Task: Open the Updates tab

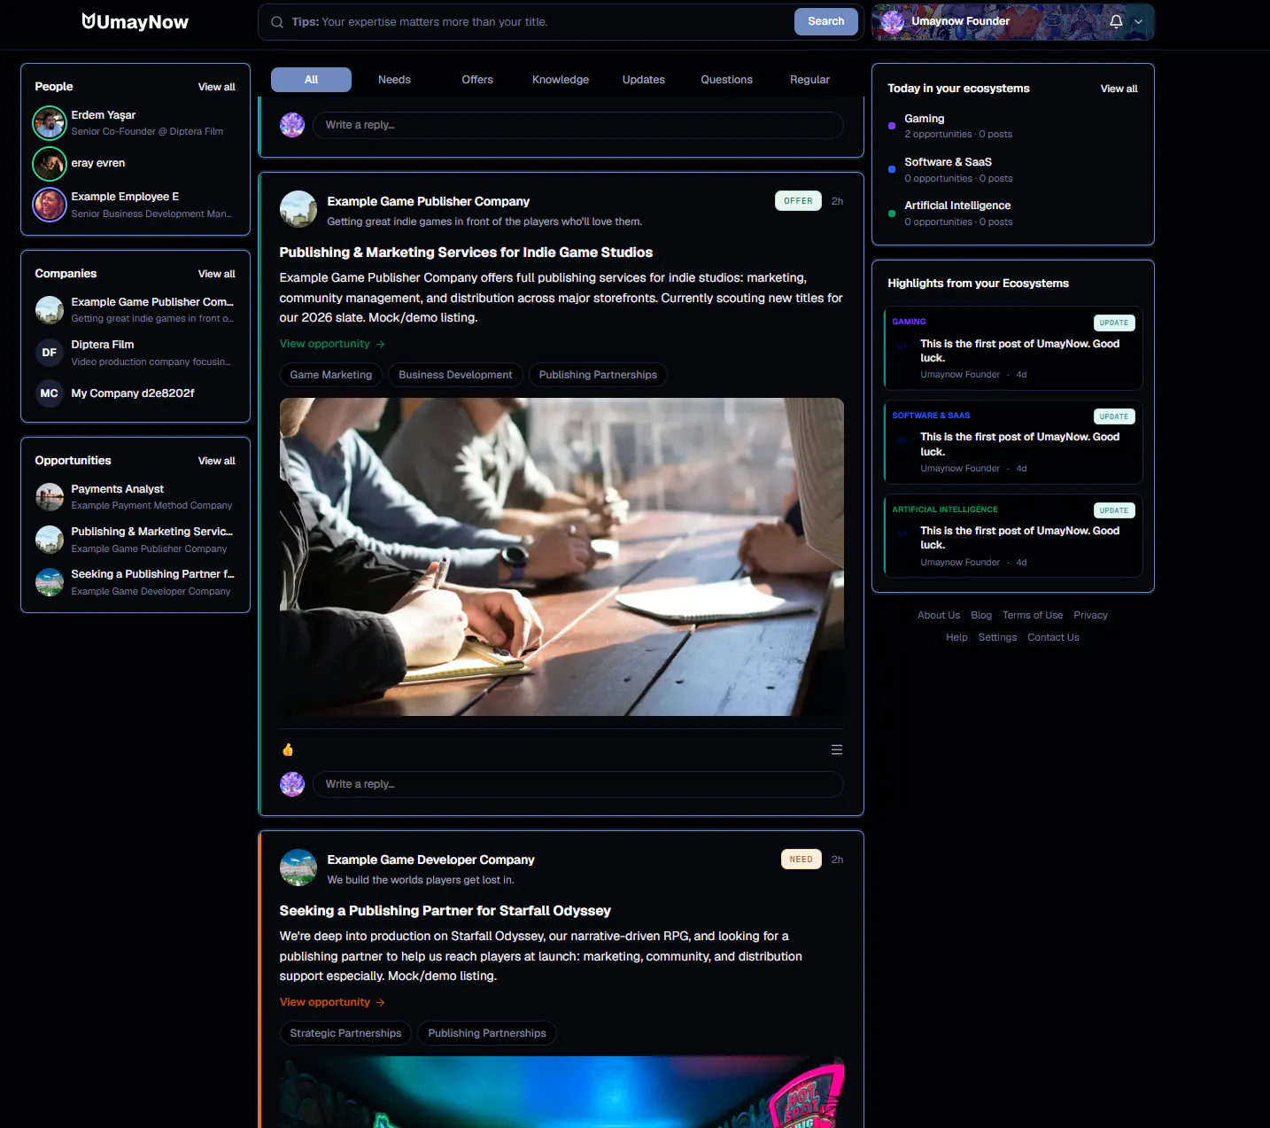Action: click(x=644, y=80)
